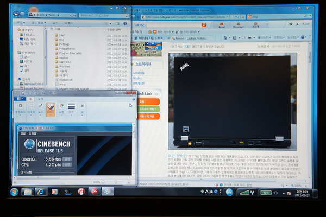Stop loading with the red X button

[x=243, y=17]
